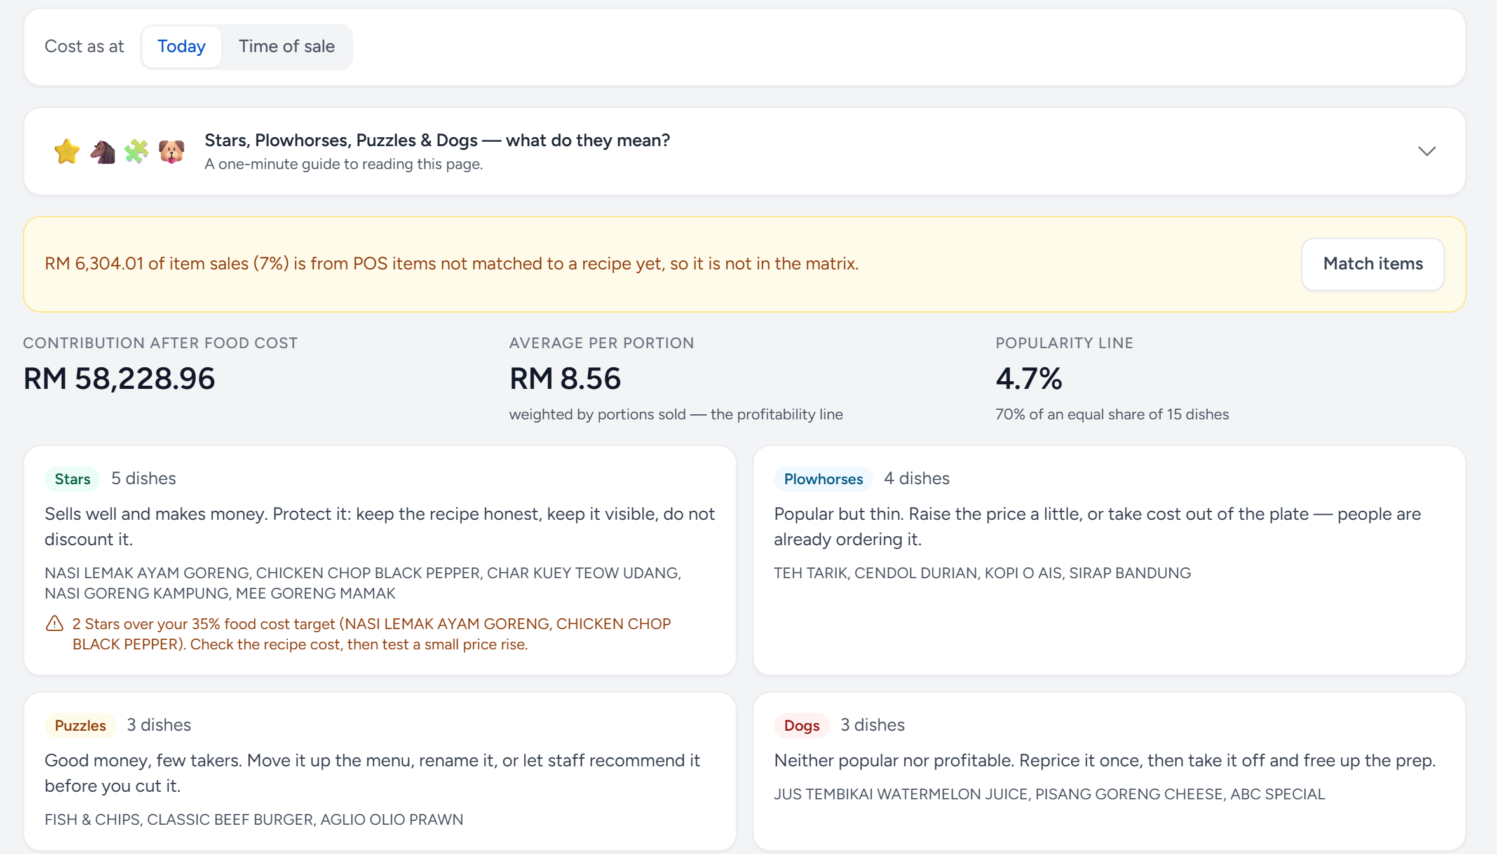Image resolution: width=1497 pixels, height=854 pixels.
Task: Click the 4.7% popularity line value
Action: coord(1029,378)
